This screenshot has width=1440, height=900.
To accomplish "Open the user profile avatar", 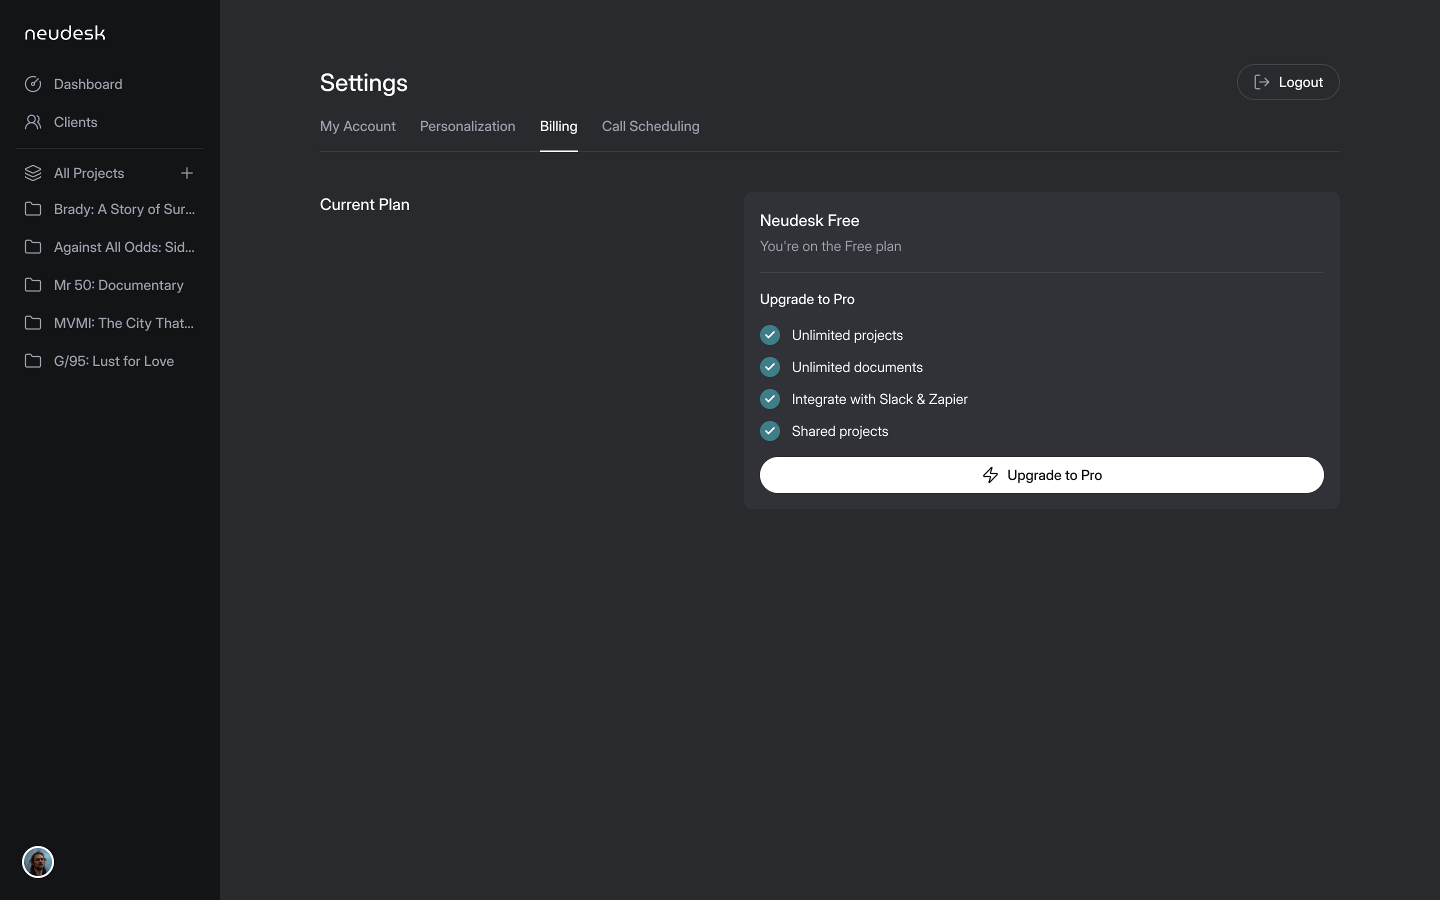I will (38, 862).
